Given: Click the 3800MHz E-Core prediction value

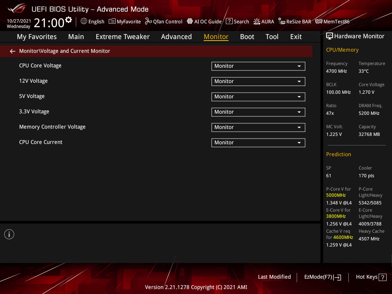Looking at the screenshot, I should [x=336, y=216].
